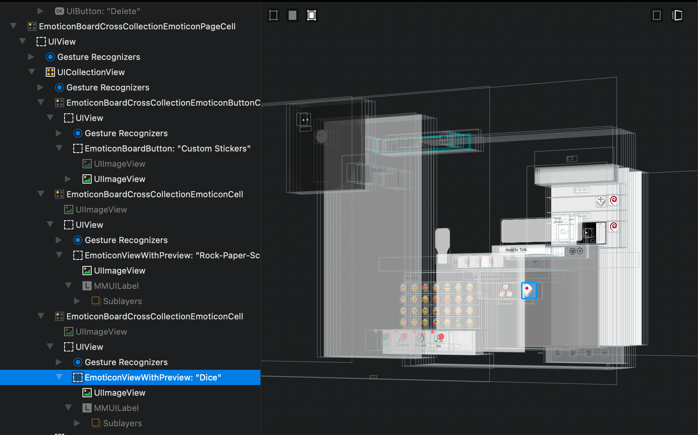Click the highlighted Dice emoticon in 3D canvas
Image resolution: width=698 pixels, height=435 pixels.
click(x=529, y=291)
